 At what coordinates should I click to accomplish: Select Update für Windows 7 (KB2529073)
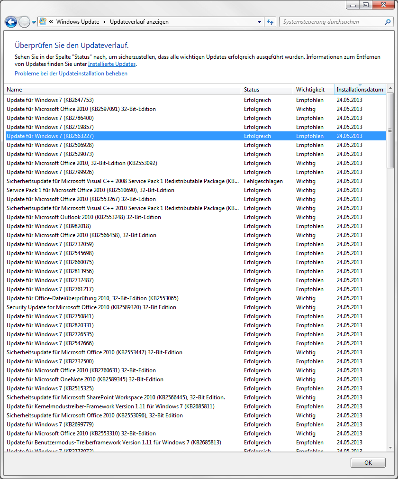[x=196, y=154]
